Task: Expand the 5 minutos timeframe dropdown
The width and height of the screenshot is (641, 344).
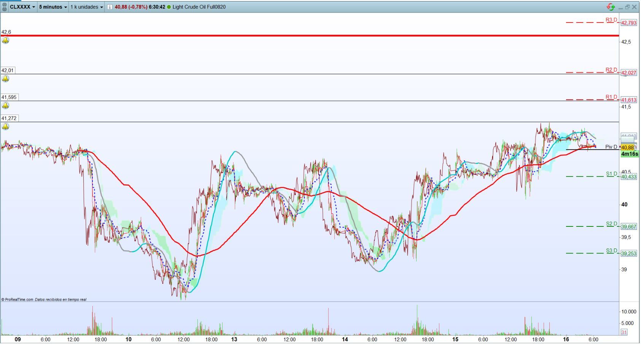Action: [x=53, y=7]
